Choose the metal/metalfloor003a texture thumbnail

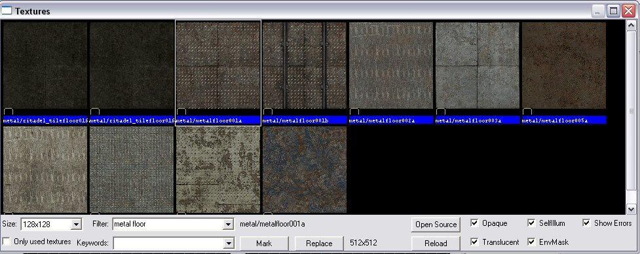pos(478,65)
